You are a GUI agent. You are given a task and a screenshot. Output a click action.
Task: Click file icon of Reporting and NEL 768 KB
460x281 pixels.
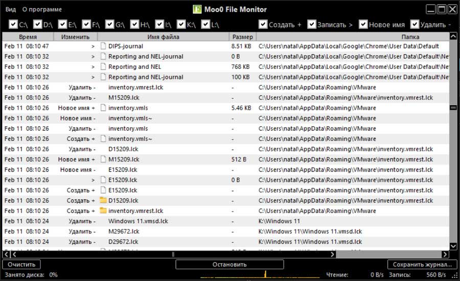click(103, 66)
